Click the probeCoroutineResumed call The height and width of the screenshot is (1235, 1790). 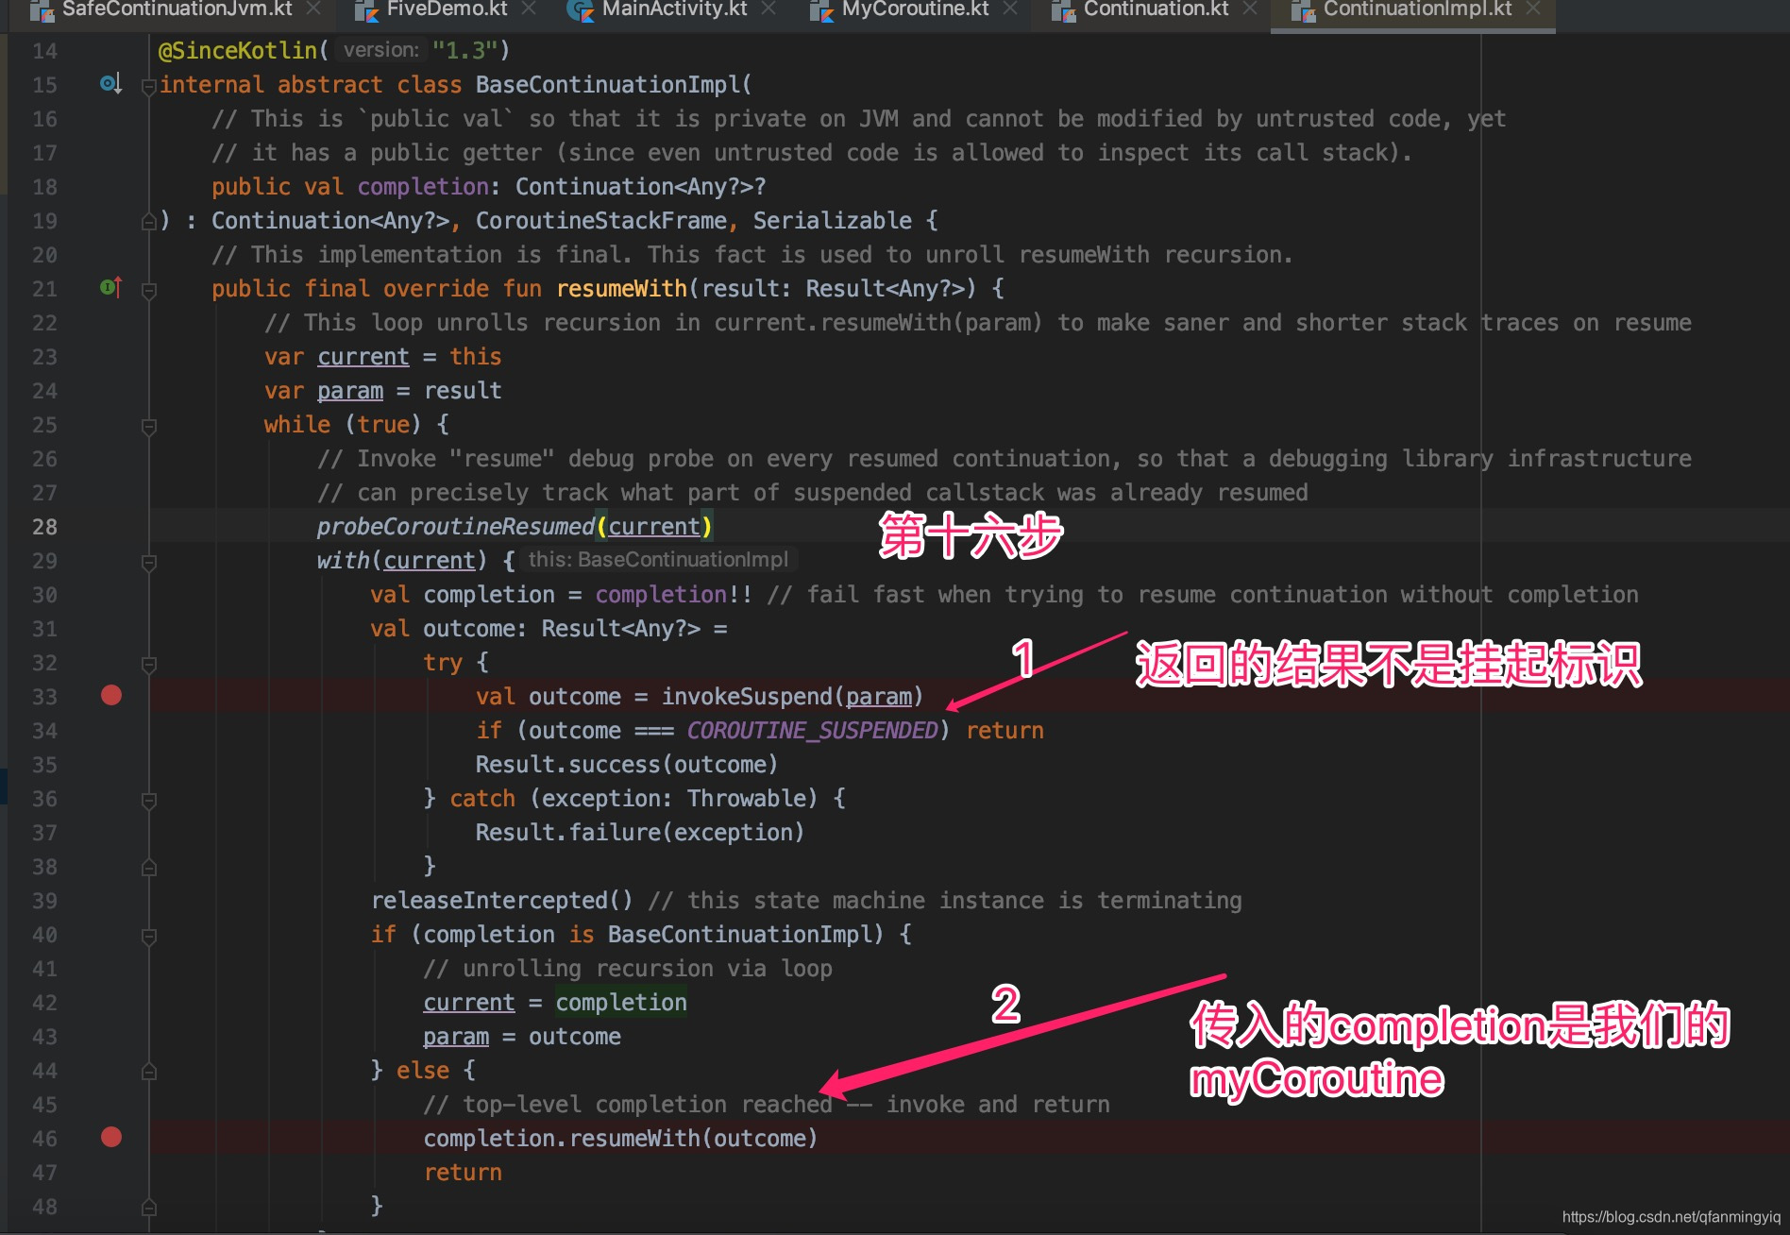tap(456, 527)
